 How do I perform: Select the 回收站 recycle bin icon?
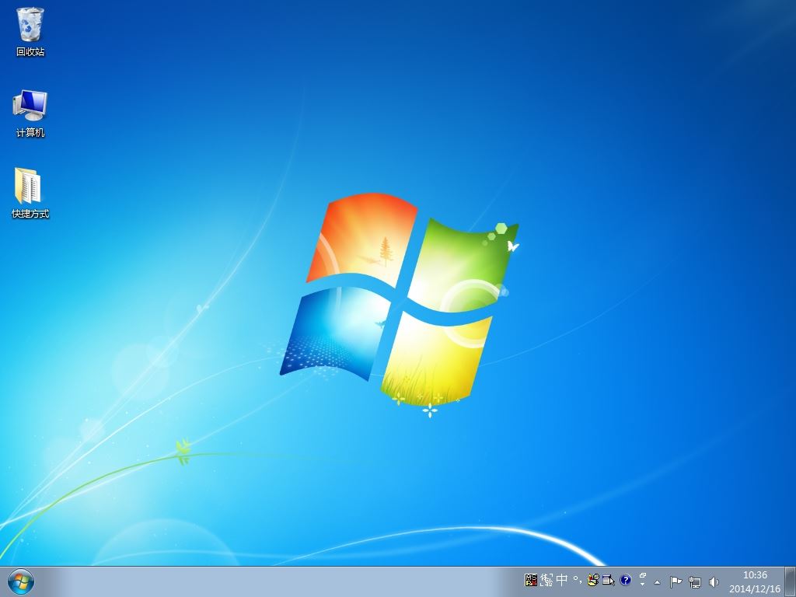coord(30,31)
